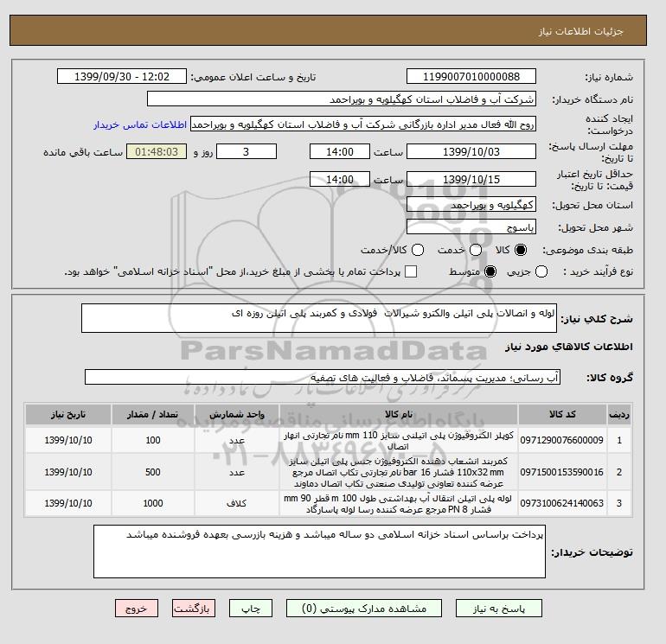Click the announcement date field 1399/09/30 - 12:02
Viewport: 666px width, 644px height.
122,76
